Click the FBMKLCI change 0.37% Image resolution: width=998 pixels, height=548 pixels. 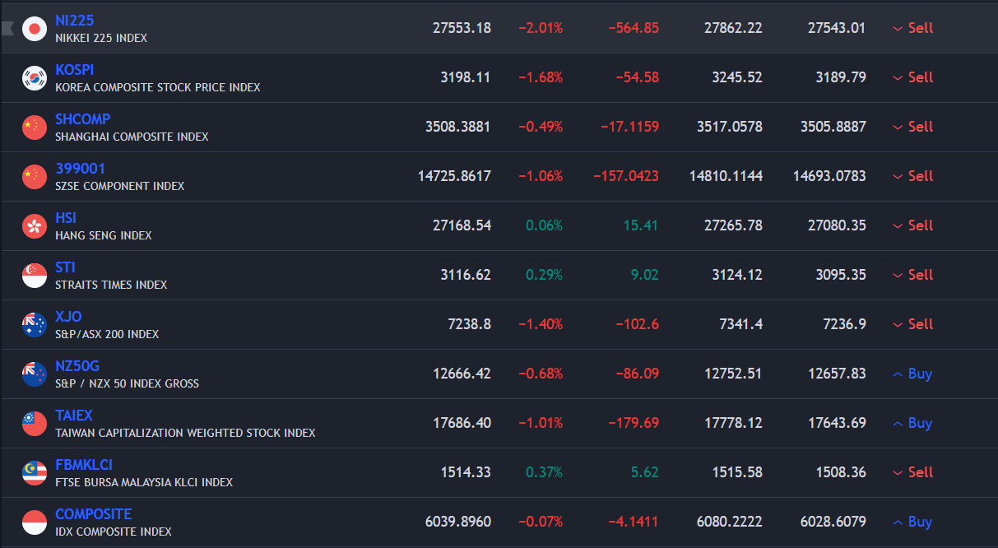pos(545,472)
